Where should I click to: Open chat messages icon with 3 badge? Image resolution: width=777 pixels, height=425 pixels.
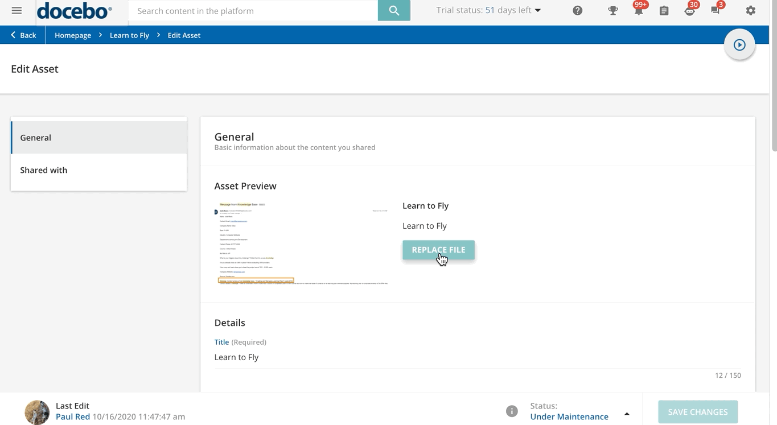(716, 10)
